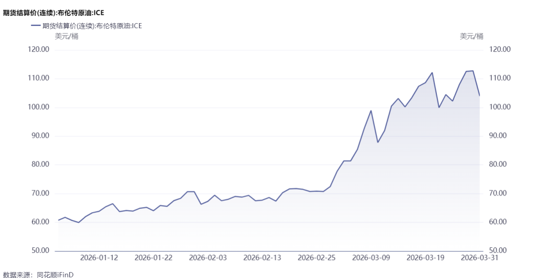Click right axis value 100.00

coord(500,107)
